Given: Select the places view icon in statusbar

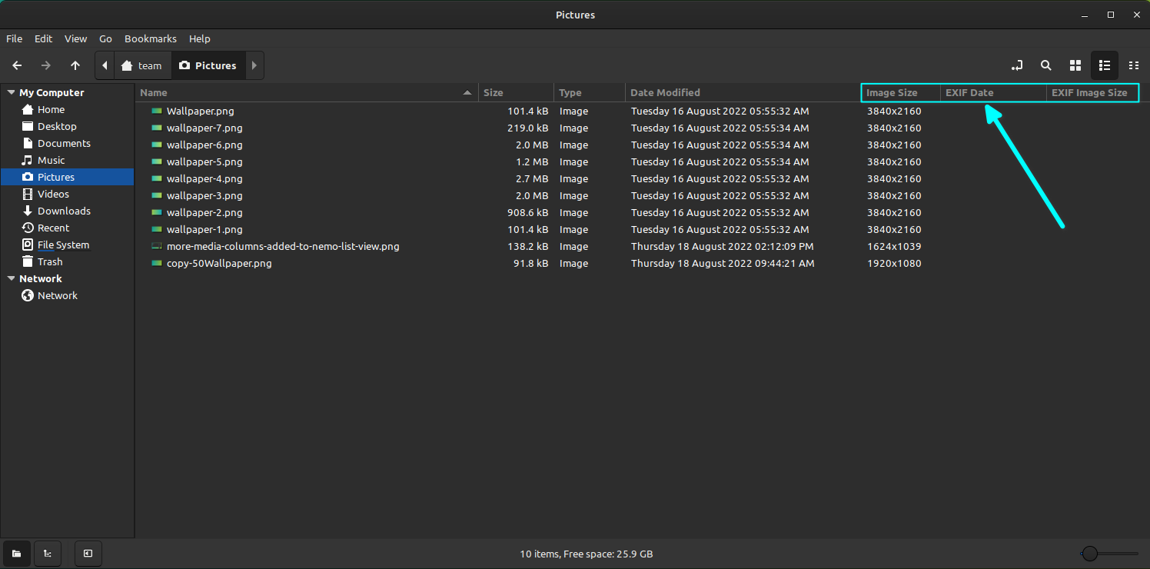Looking at the screenshot, I should [x=16, y=554].
